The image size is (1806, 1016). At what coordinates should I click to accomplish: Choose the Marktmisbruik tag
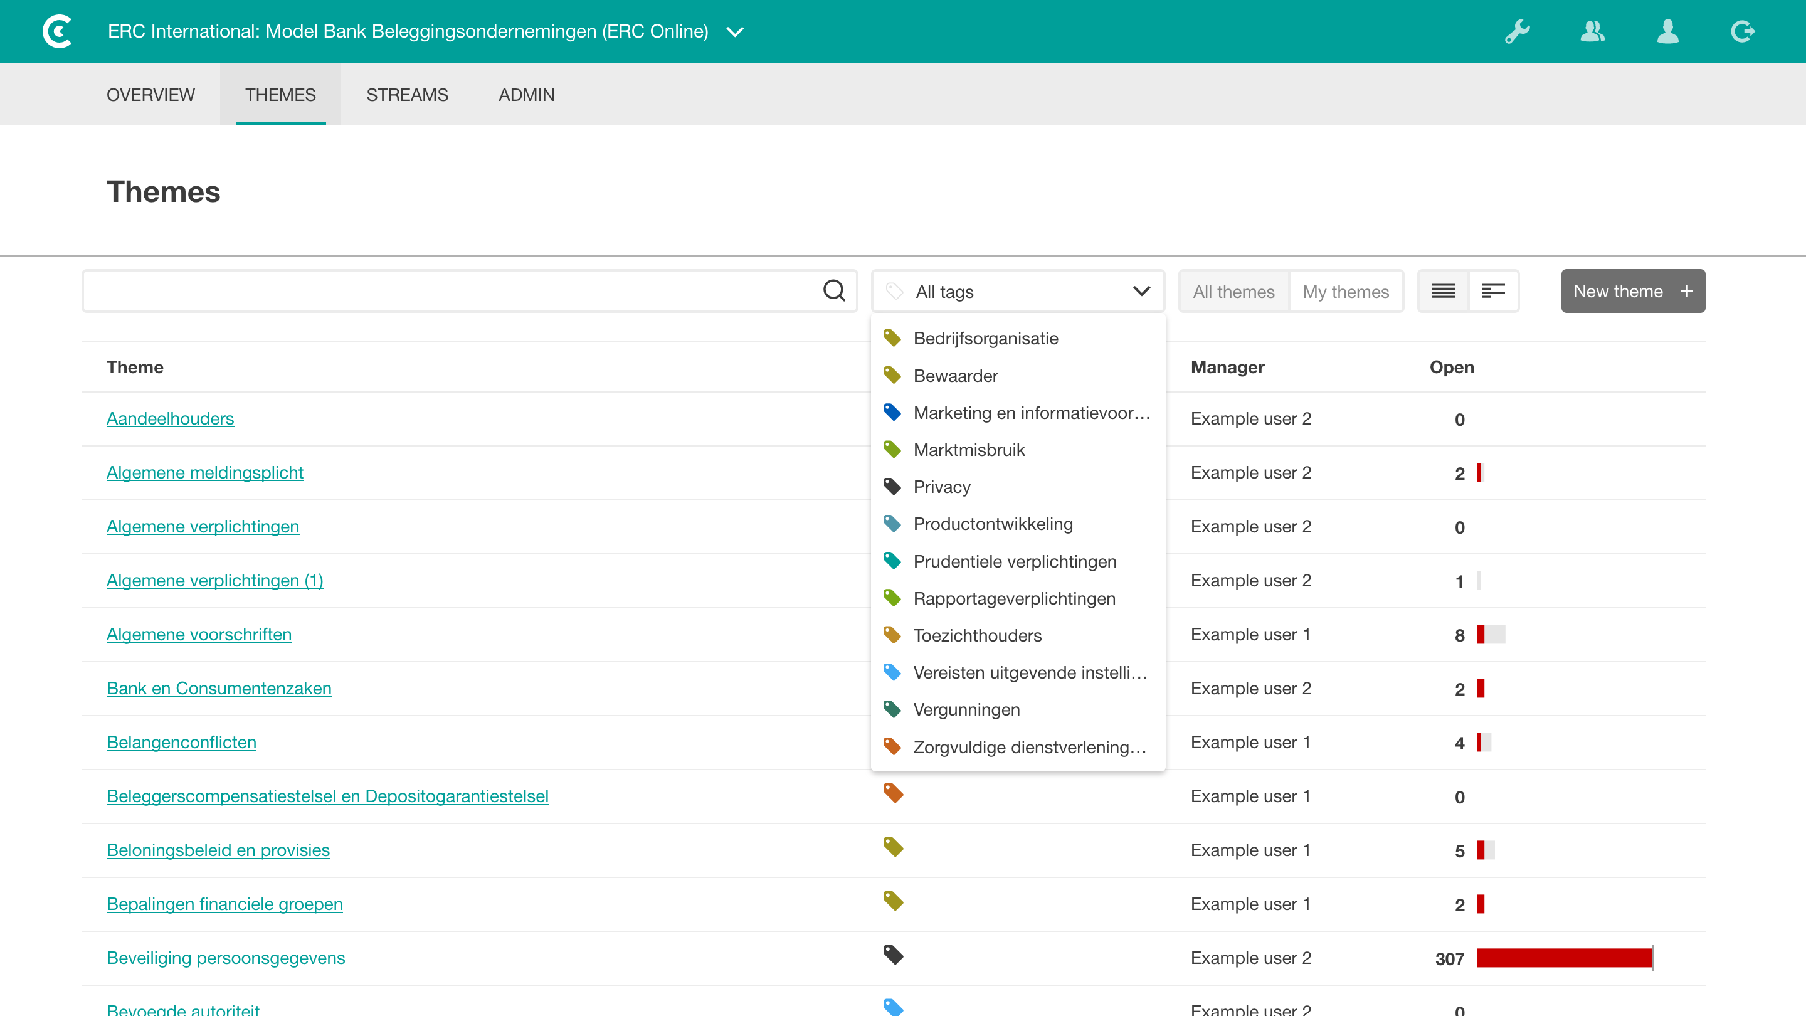click(968, 450)
